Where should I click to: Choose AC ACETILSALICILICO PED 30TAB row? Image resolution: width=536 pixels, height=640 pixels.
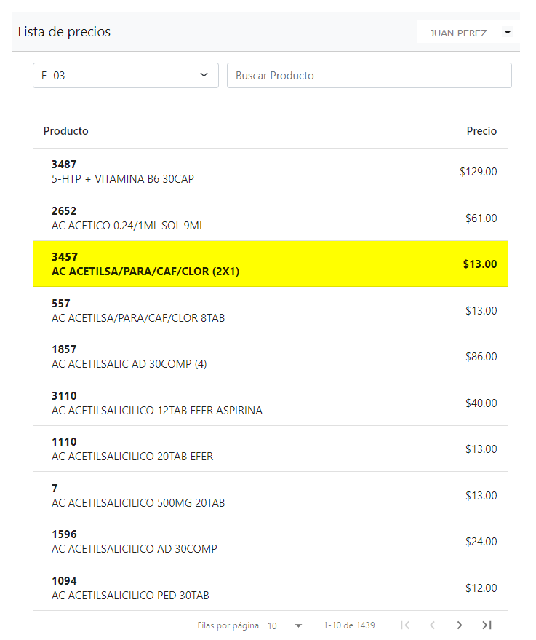coord(270,588)
